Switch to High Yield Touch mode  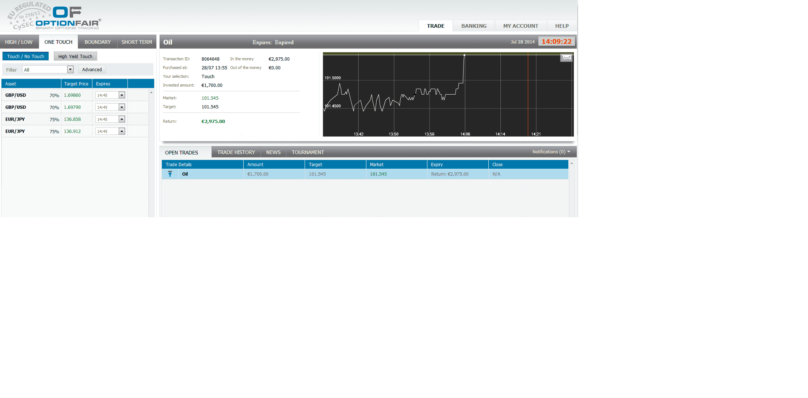point(75,56)
